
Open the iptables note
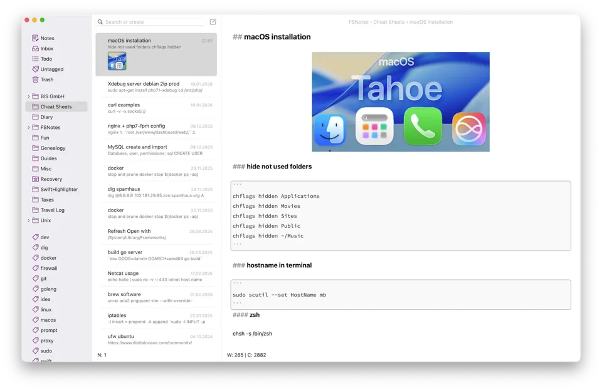point(156,319)
